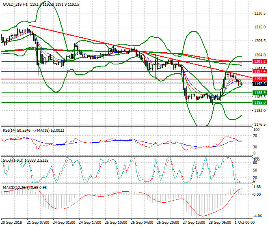Select the 1197.4 red price level tag
This screenshot has height=227, width=268.
click(x=259, y=71)
